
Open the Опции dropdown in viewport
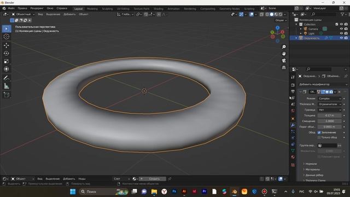[281, 20]
